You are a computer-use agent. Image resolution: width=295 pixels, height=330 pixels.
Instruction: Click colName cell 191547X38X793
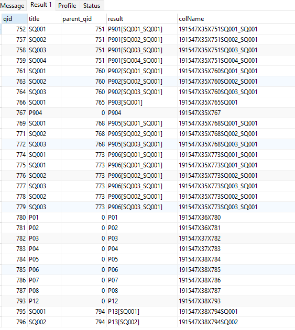(236, 301)
